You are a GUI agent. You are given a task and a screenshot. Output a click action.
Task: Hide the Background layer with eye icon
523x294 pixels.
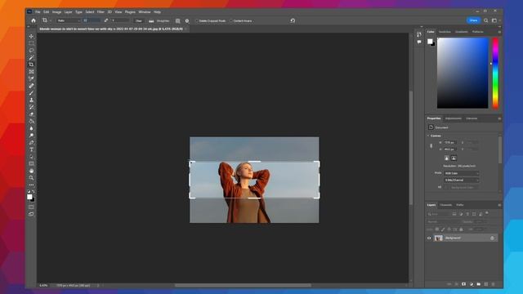[429, 238]
